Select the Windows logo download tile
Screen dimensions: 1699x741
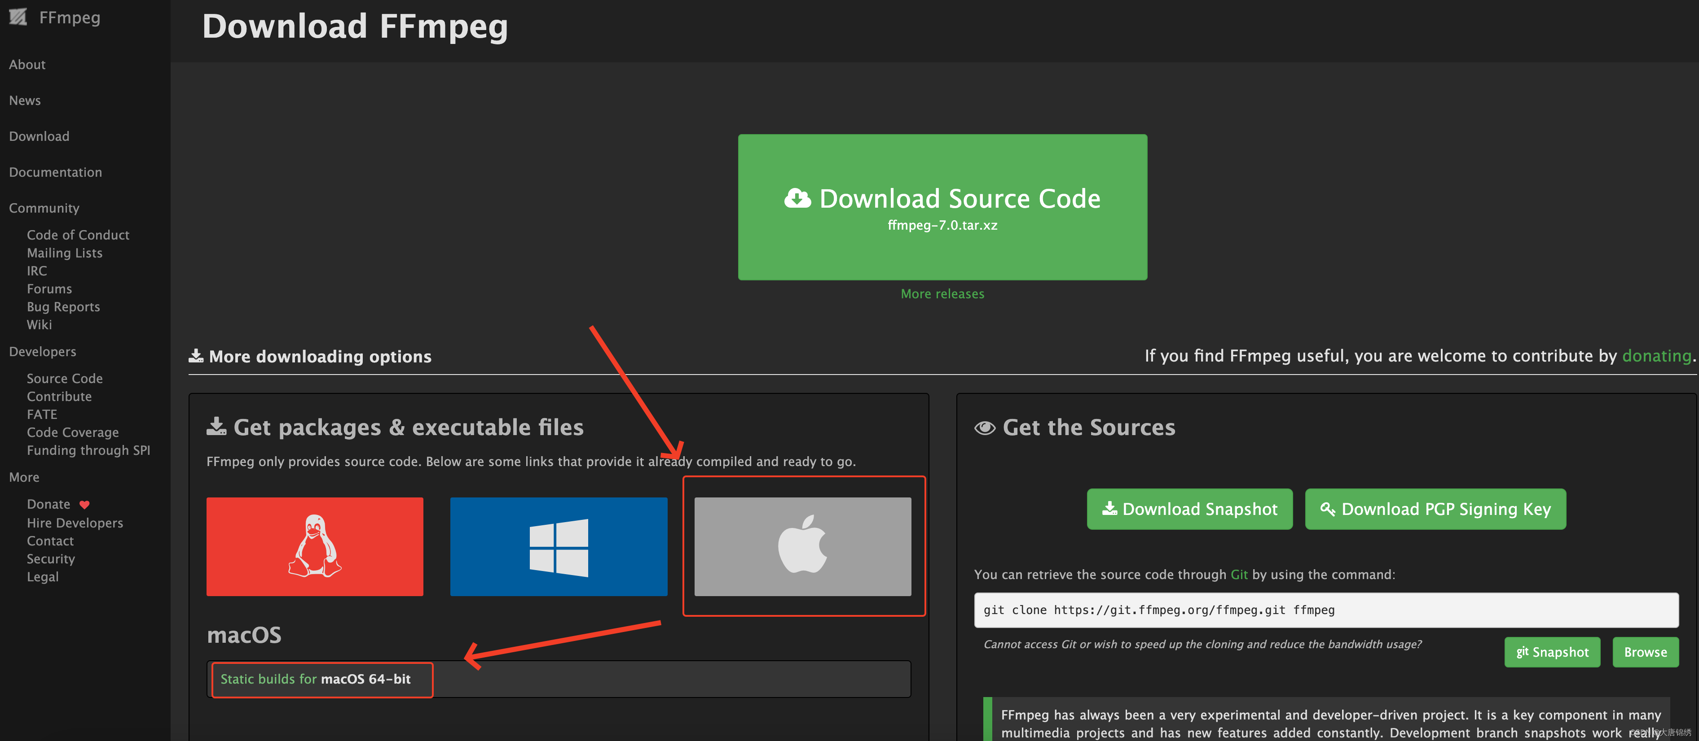pyautogui.click(x=558, y=546)
